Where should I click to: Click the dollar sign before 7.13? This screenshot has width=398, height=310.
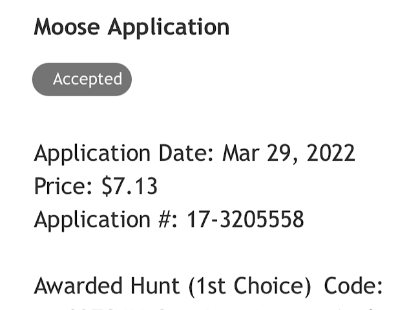tap(107, 186)
